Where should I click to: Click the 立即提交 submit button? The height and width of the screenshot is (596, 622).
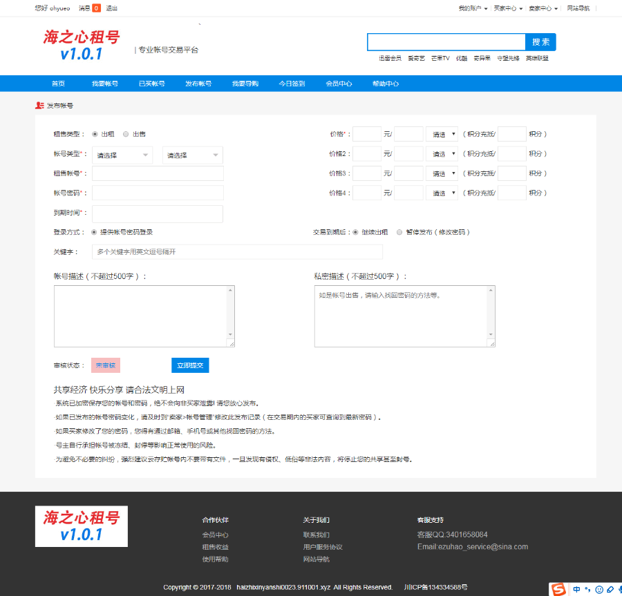(189, 365)
